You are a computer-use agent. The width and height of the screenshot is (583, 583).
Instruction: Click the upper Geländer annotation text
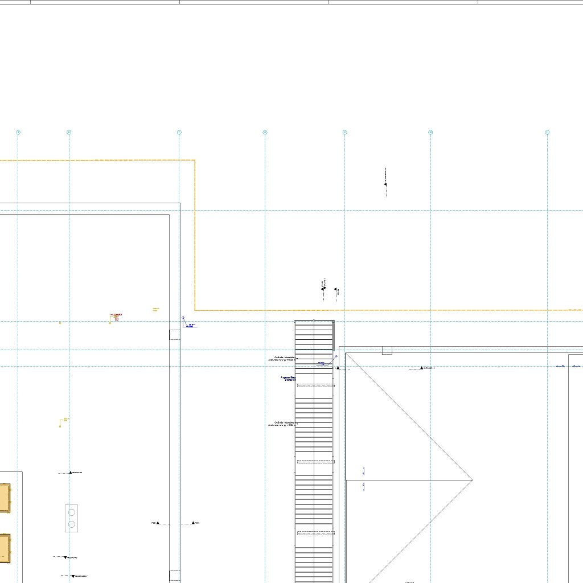pos(282,359)
